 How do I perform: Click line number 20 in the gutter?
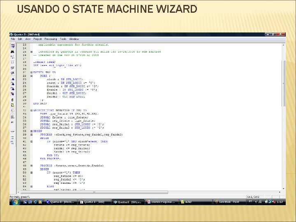tap(25, 69)
